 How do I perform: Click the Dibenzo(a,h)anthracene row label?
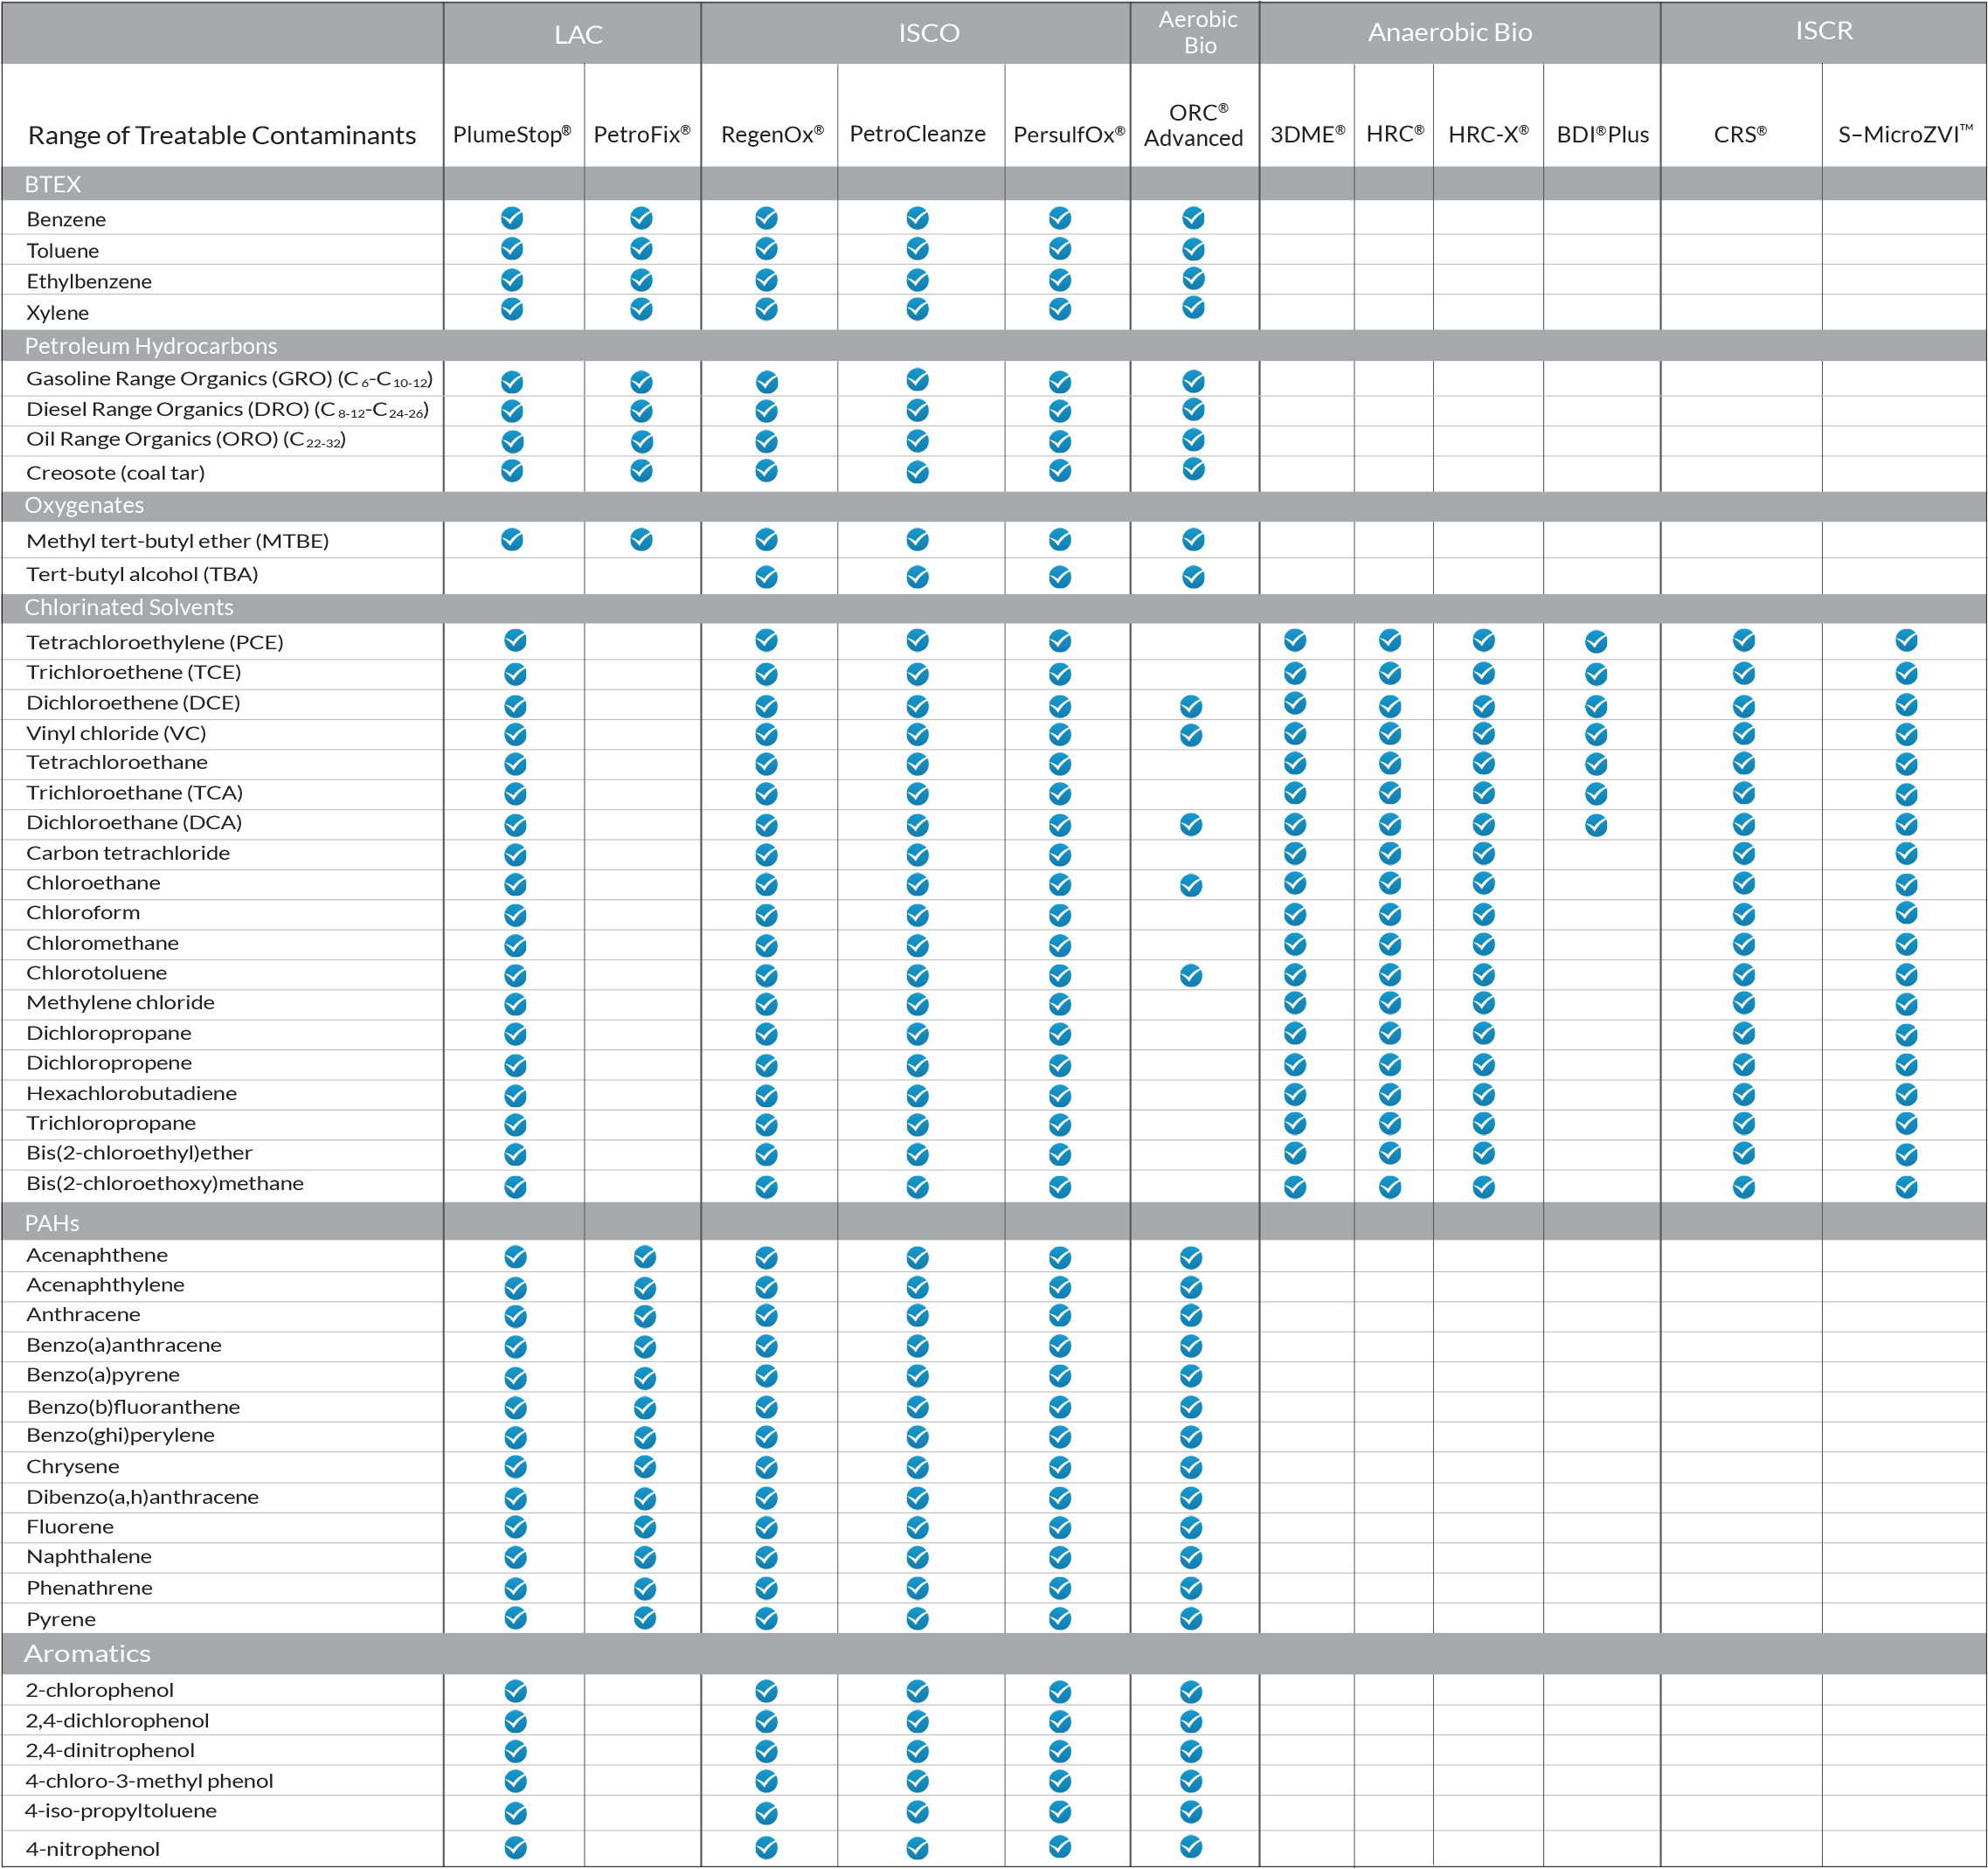(x=142, y=1497)
